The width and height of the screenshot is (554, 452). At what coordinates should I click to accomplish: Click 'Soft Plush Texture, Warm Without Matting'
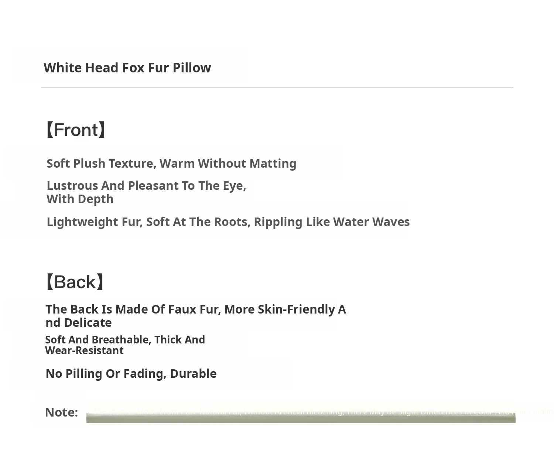(171, 163)
